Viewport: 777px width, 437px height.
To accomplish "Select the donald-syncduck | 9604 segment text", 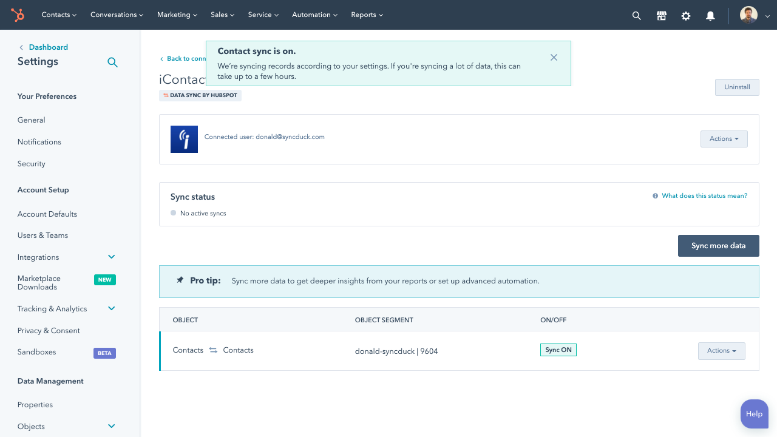I will click(x=396, y=351).
